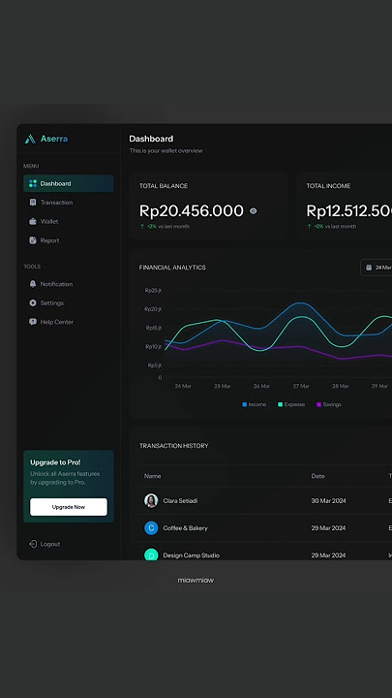Click the Logout door icon
Viewport: 392px width, 698px height.
pos(33,544)
